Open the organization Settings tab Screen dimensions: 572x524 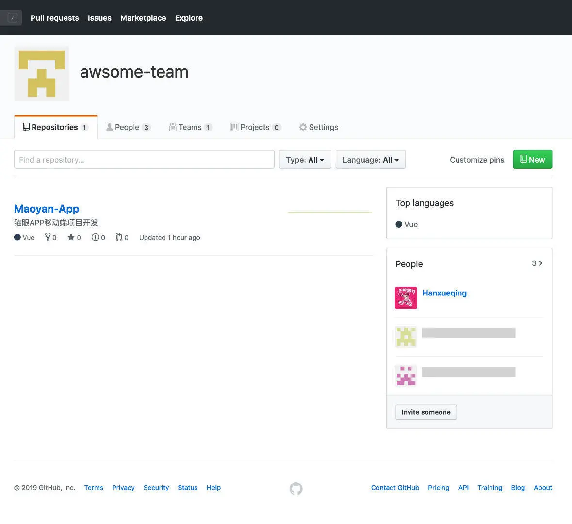(318, 127)
